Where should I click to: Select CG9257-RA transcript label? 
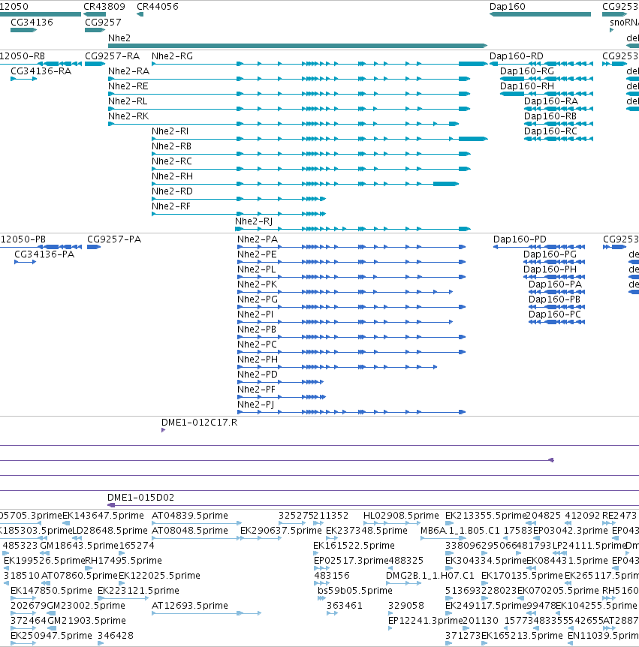[x=113, y=56]
